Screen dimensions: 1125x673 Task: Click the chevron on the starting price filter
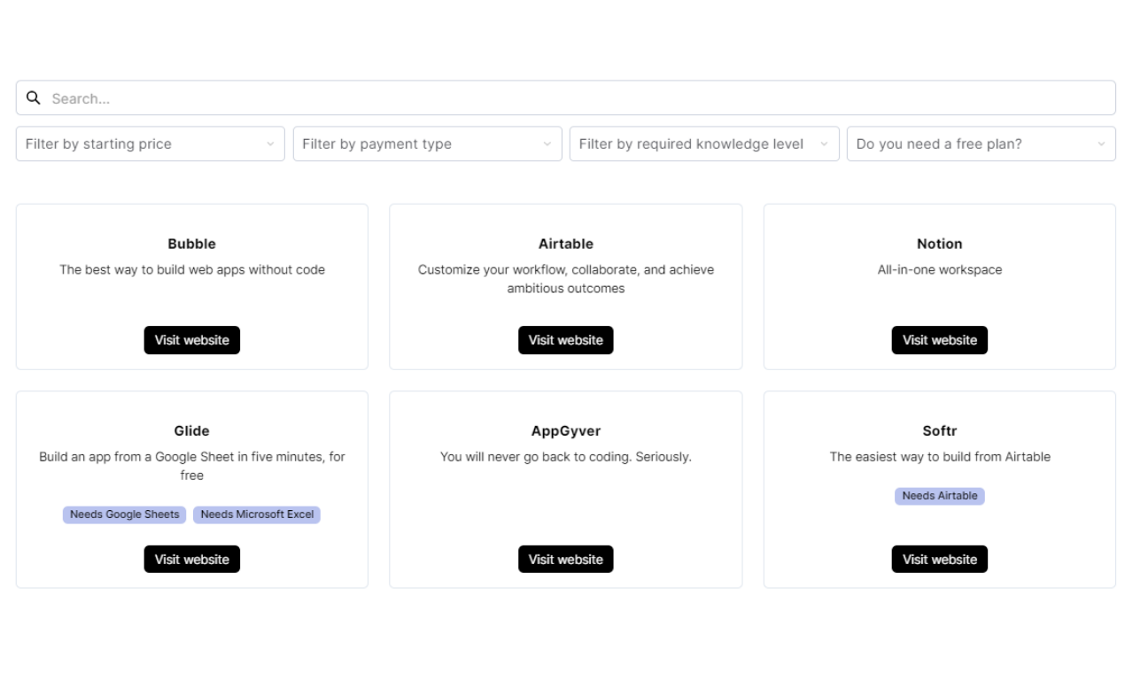point(272,143)
